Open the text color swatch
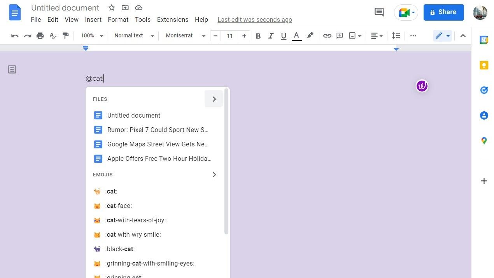Screen dimensions: 494x278 click(x=296, y=35)
